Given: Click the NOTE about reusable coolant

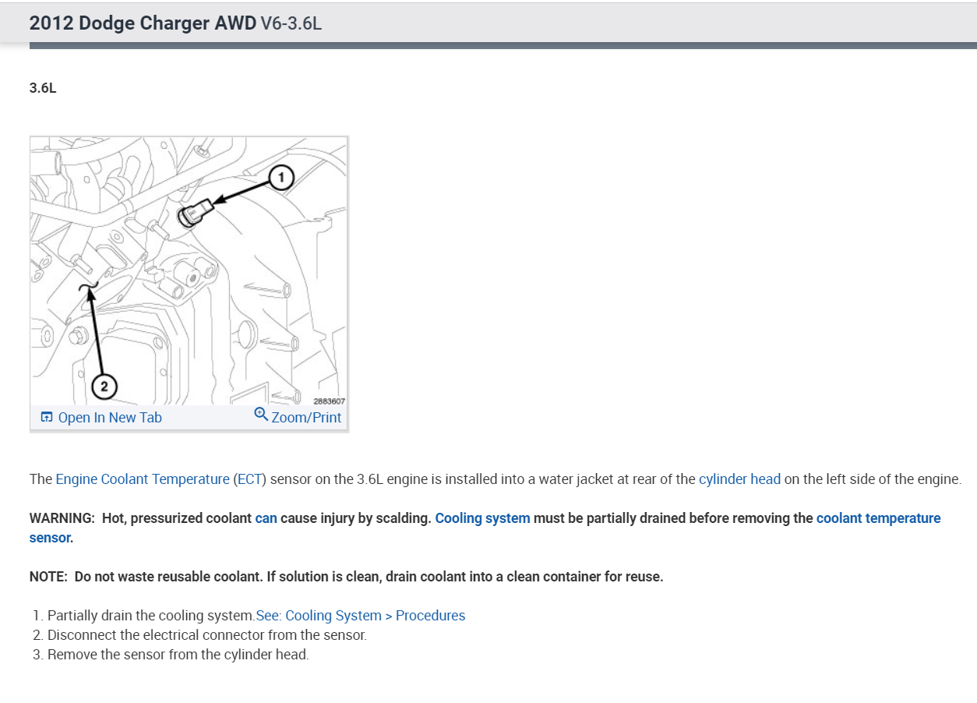Looking at the screenshot, I should tap(347, 577).
